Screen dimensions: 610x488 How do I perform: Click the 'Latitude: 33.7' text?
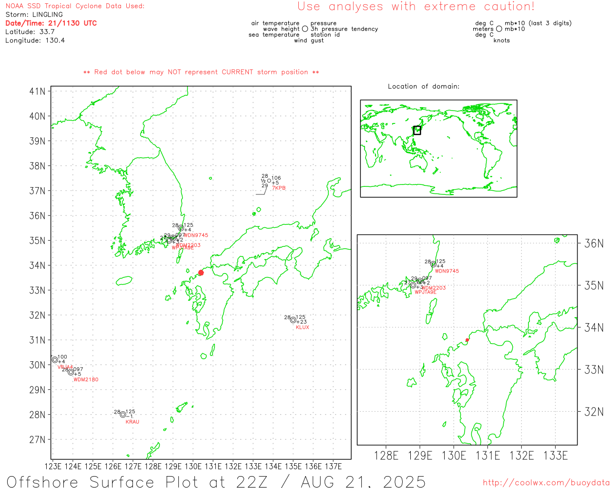[30, 32]
